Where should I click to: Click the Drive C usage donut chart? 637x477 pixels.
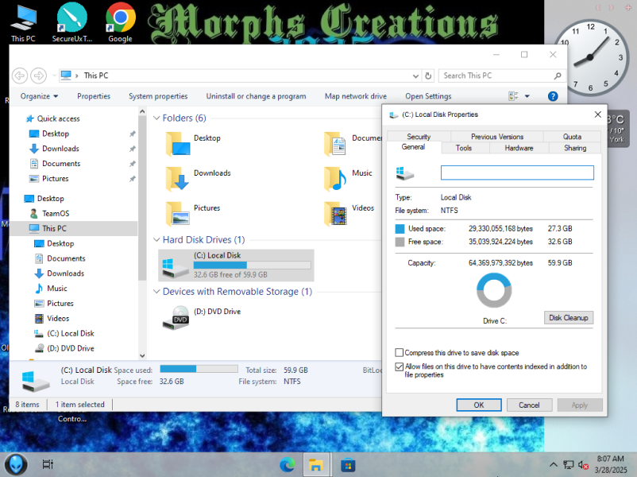click(494, 290)
